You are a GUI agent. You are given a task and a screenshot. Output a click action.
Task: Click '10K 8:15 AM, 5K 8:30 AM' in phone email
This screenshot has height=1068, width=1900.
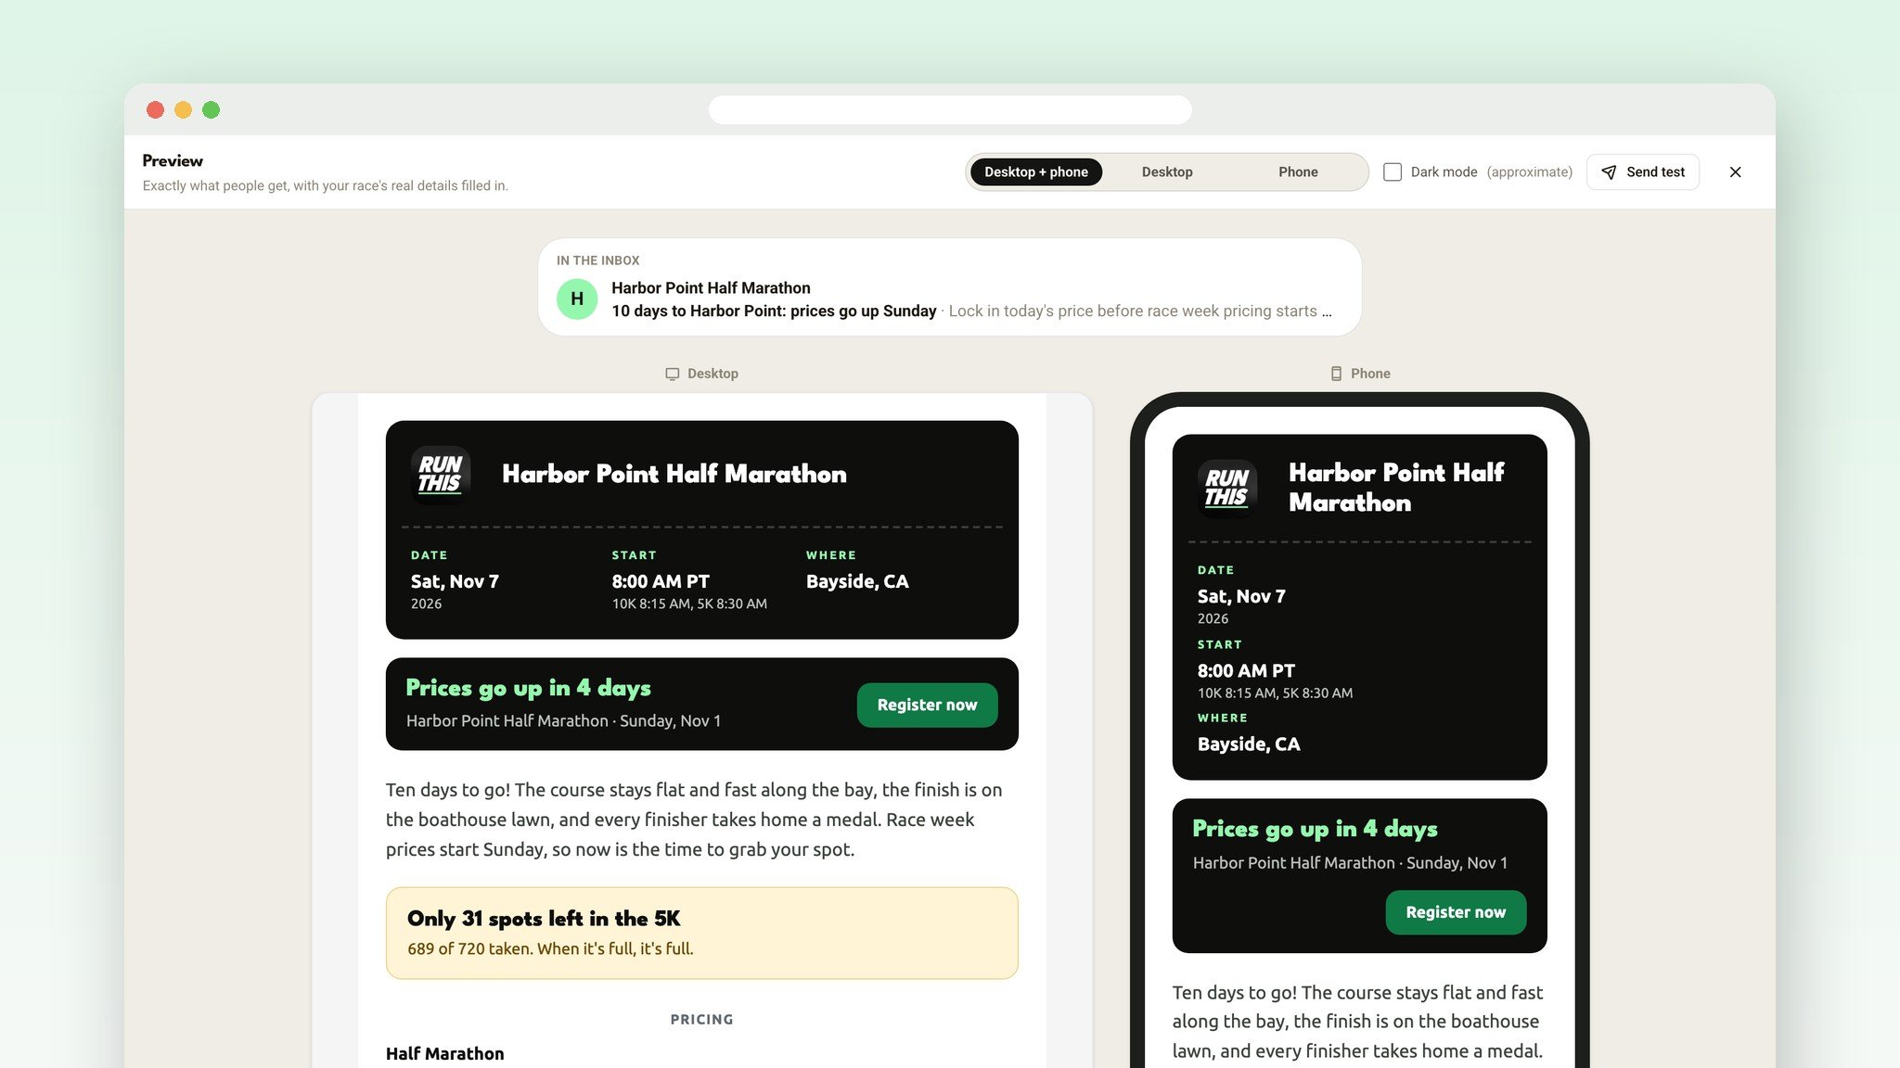1275,693
